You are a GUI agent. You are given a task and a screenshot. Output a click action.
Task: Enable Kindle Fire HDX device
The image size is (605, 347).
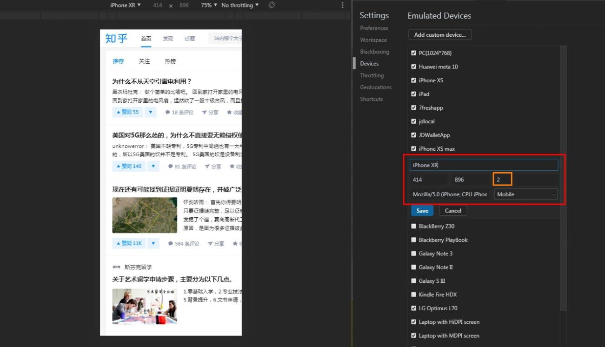pyautogui.click(x=414, y=294)
